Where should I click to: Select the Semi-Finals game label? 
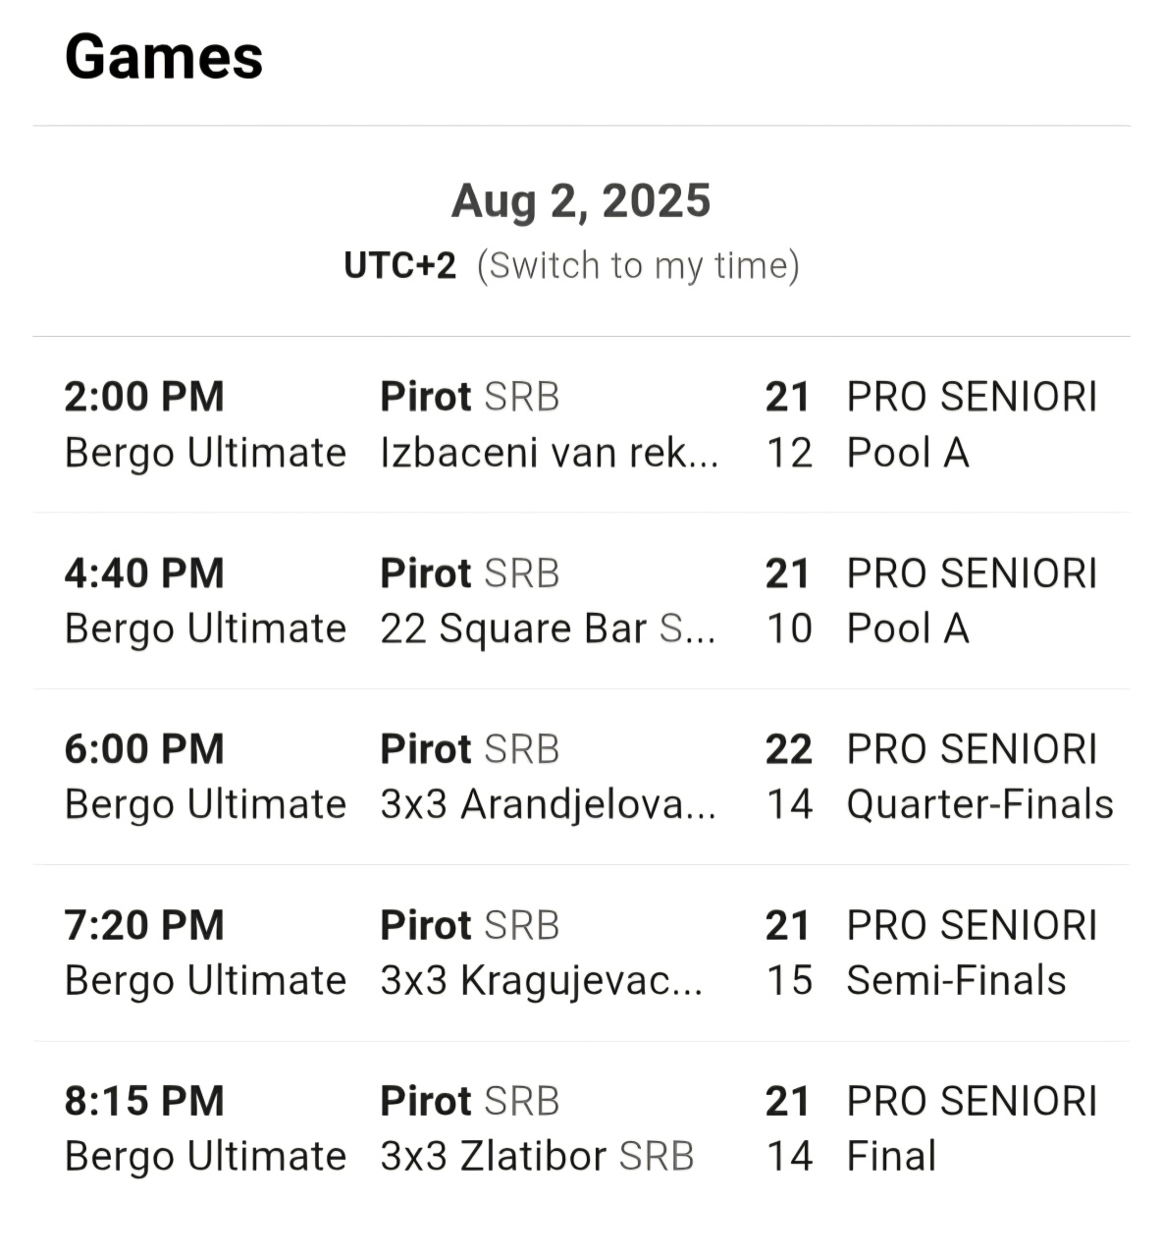(x=955, y=981)
